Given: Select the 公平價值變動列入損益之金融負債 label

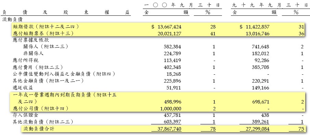Looking at the screenshot, I should point(52,74).
